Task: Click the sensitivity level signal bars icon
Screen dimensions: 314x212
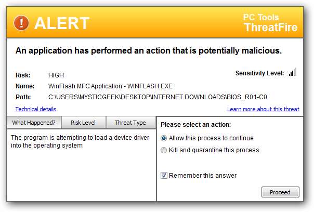Action: [x=292, y=73]
